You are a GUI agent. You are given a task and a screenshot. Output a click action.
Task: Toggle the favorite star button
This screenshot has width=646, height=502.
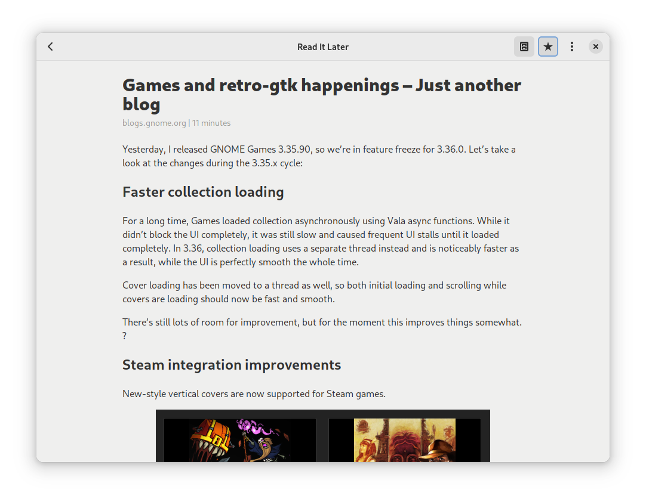548,47
